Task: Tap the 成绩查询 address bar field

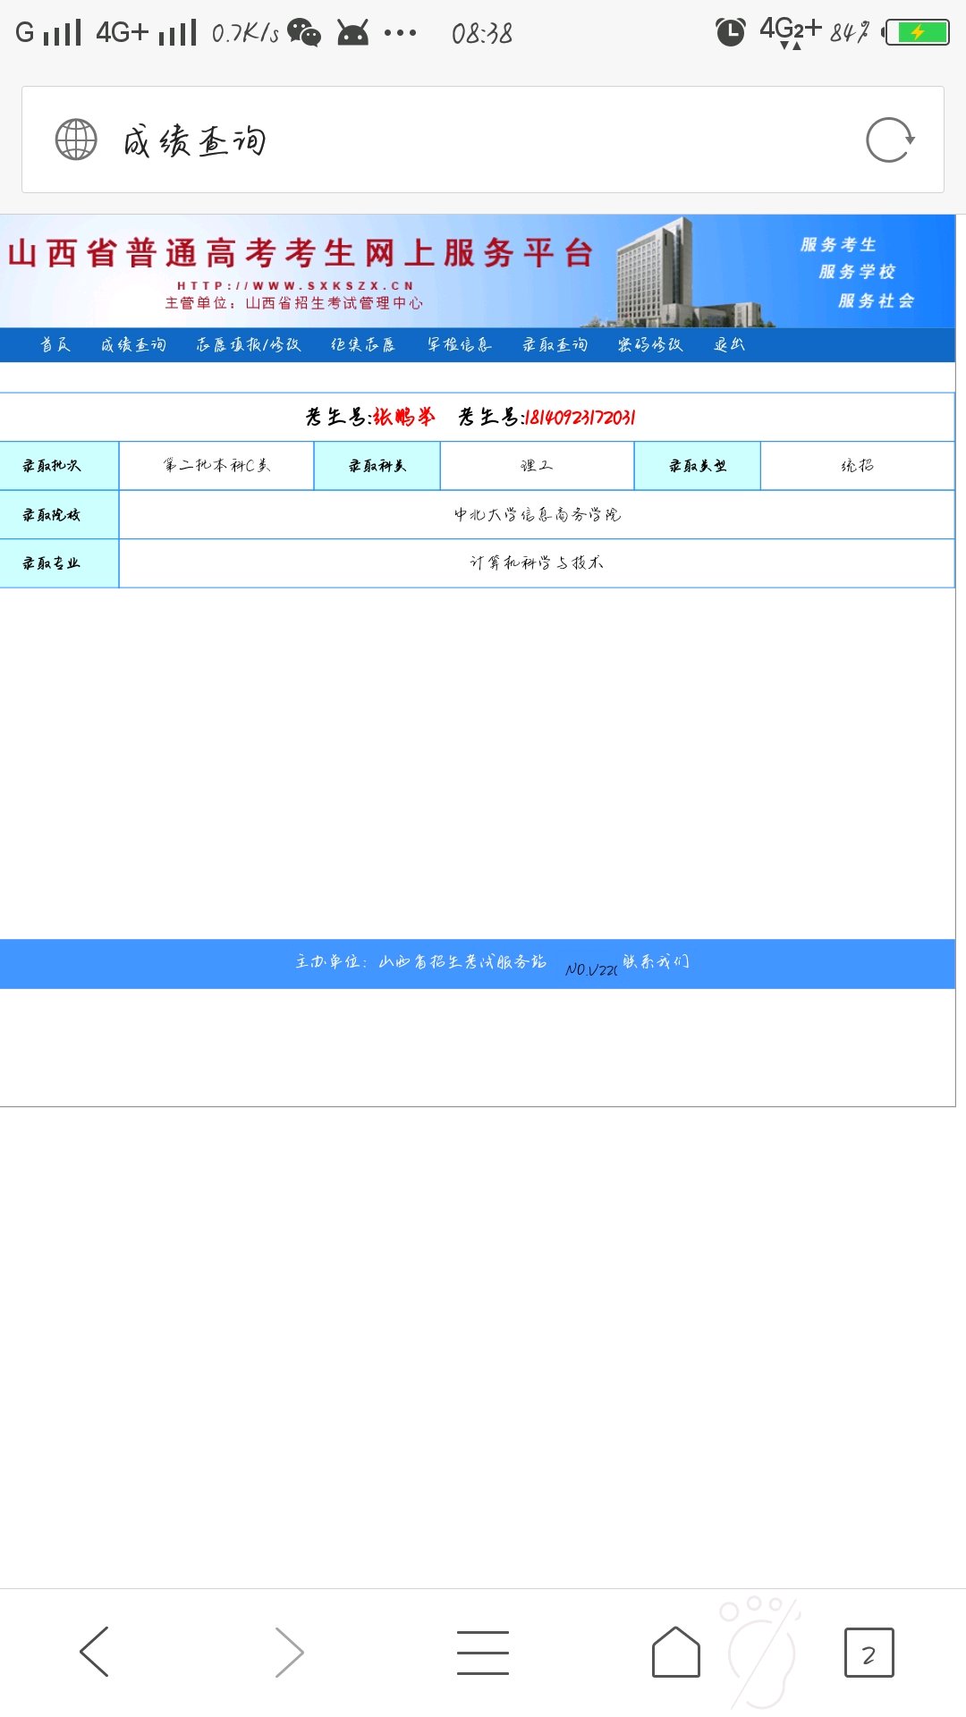Action: click(x=483, y=140)
